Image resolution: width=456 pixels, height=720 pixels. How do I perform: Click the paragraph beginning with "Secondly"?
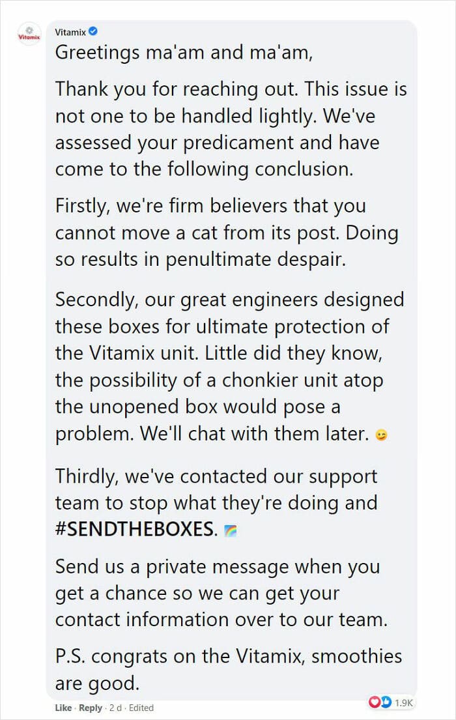[229, 367]
